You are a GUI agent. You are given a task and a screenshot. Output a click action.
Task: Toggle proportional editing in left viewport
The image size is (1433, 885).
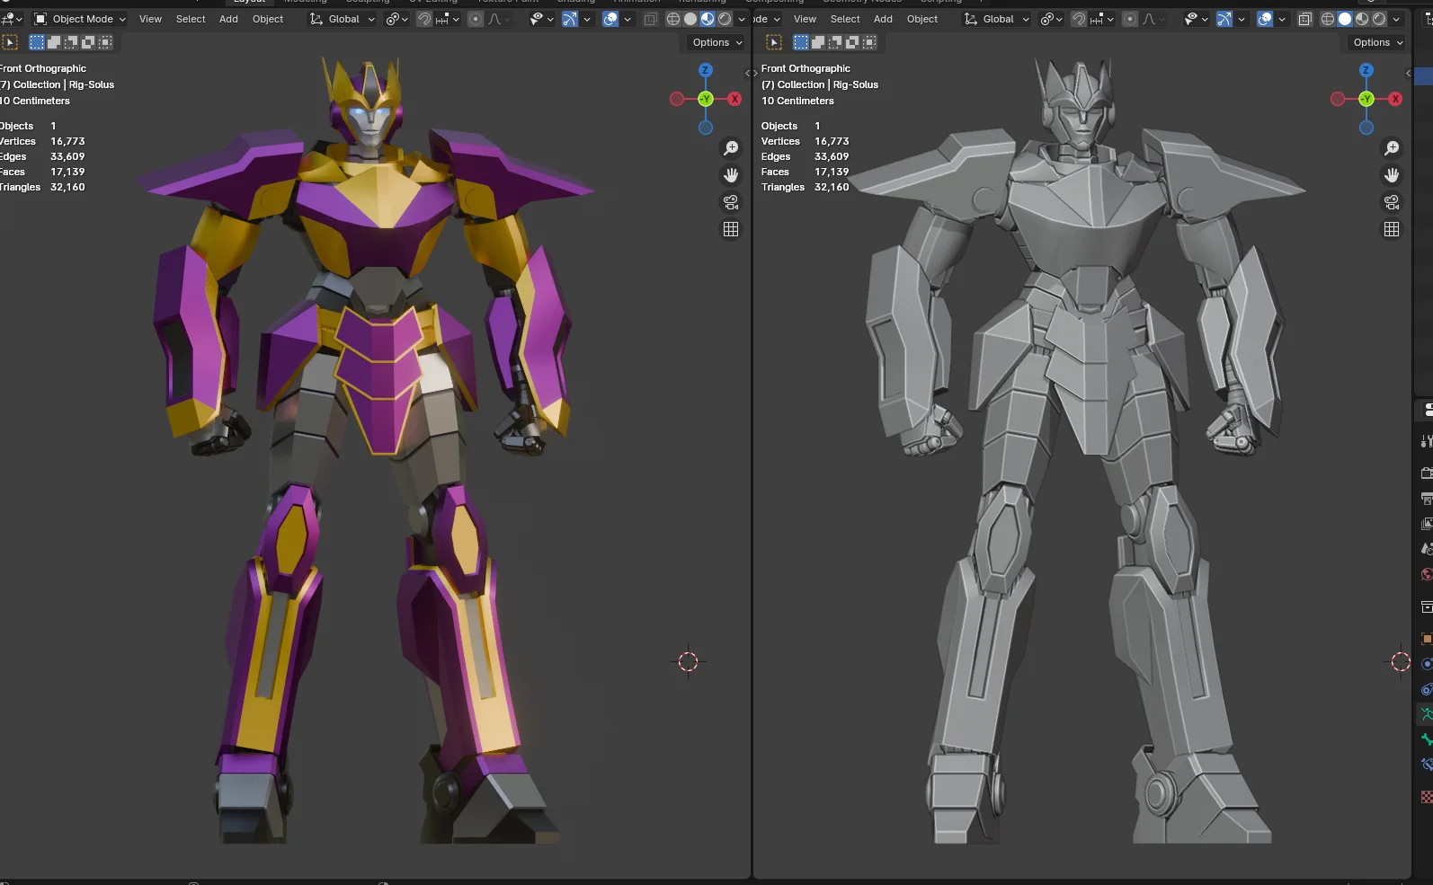pyautogui.click(x=476, y=19)
